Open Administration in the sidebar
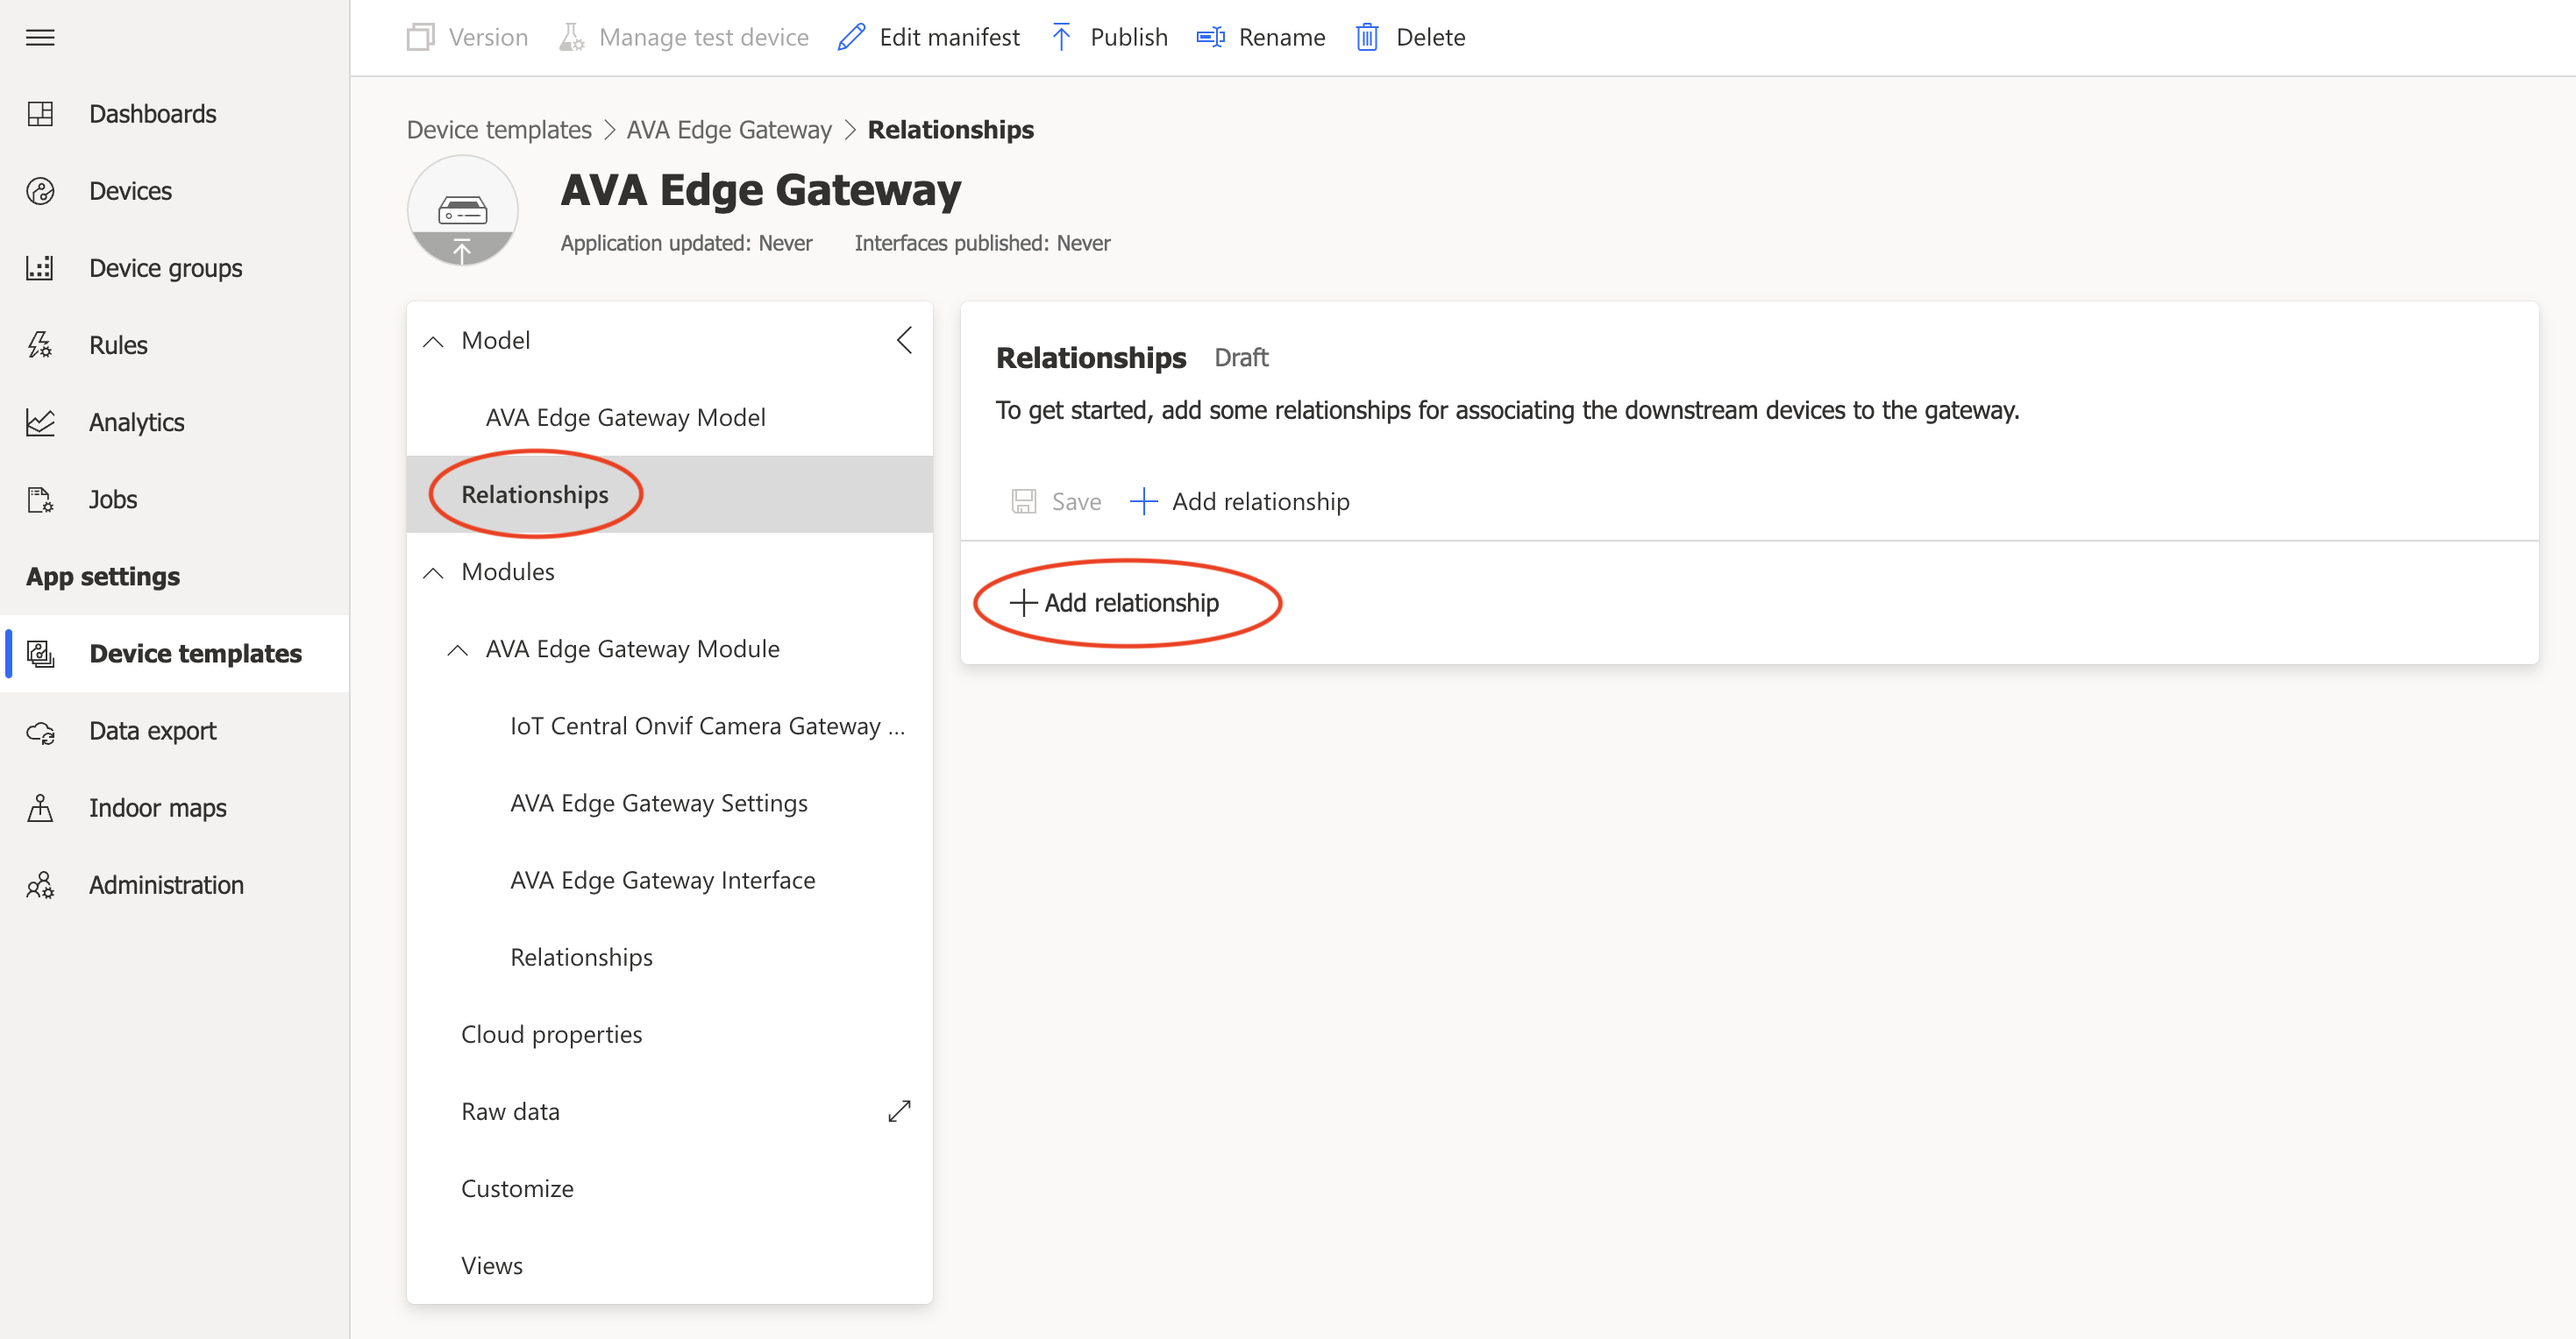The width and height of the screenshot is (2576, 1339). click(x=166, y=884)
